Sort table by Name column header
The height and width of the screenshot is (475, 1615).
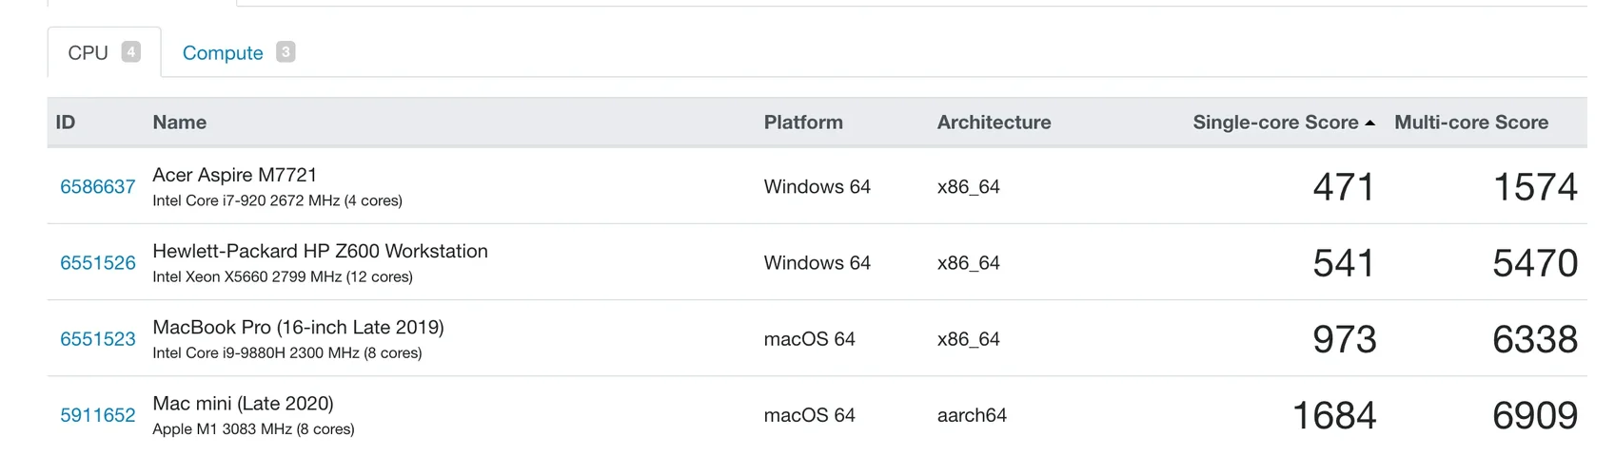tap(180, 123)
